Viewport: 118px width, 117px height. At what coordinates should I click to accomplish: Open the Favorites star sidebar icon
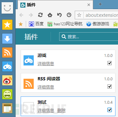click(x=7, y=25)
